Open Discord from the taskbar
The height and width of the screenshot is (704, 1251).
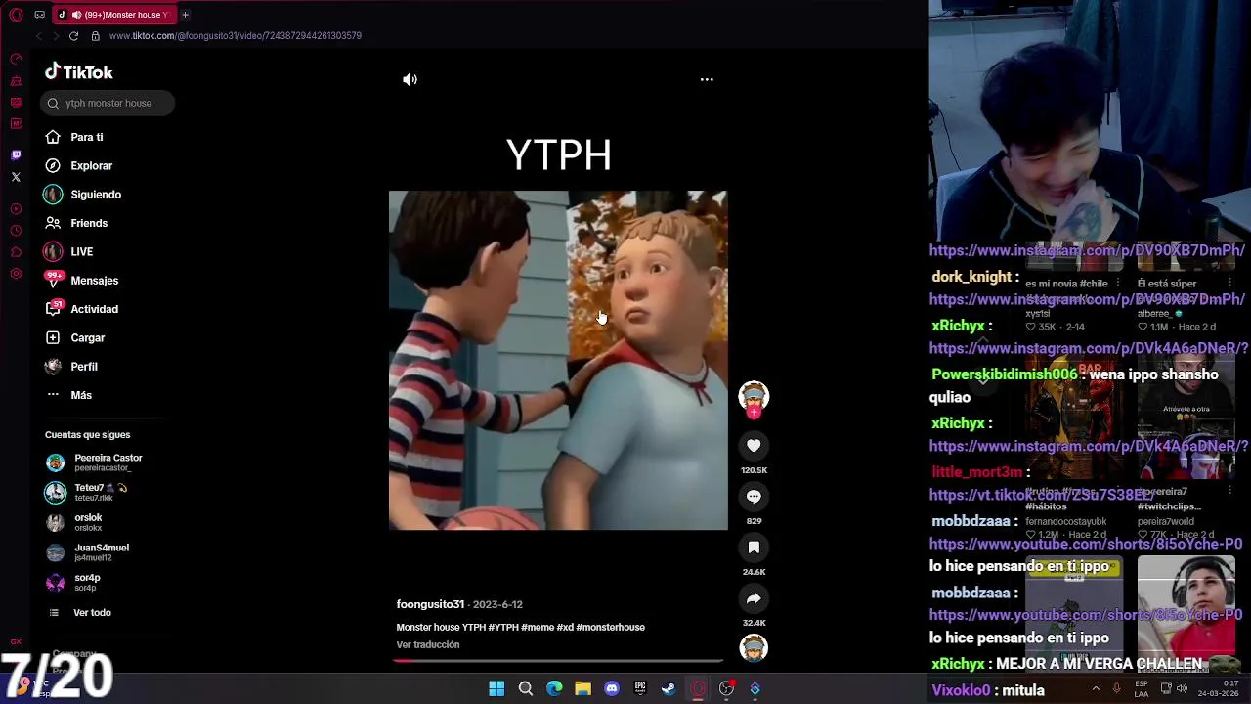click(612, 689)
